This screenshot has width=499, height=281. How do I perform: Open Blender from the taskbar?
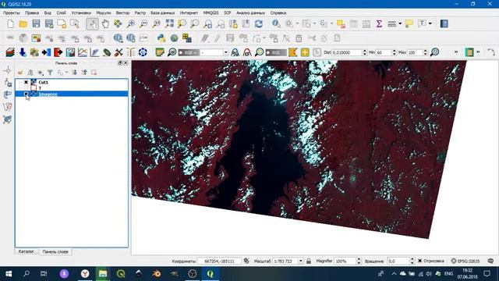coord(156,274)
